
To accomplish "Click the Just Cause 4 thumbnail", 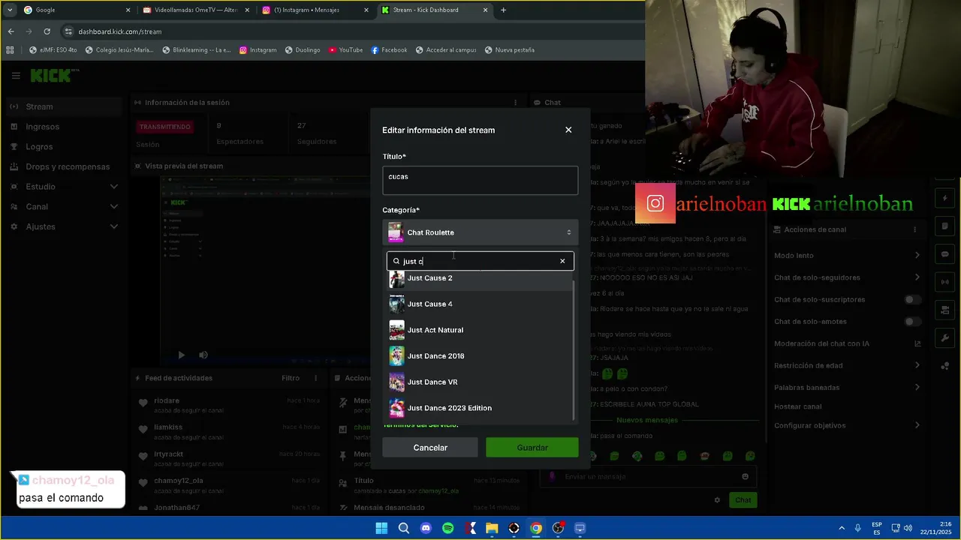I will point(396,304).
